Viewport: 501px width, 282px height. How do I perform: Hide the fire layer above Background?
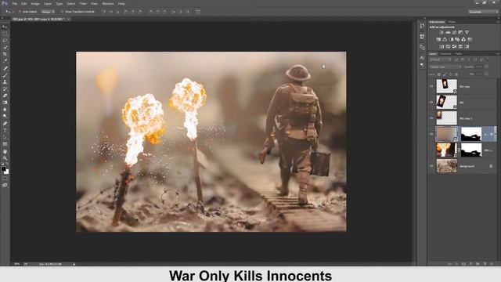[x=431, y=150]
